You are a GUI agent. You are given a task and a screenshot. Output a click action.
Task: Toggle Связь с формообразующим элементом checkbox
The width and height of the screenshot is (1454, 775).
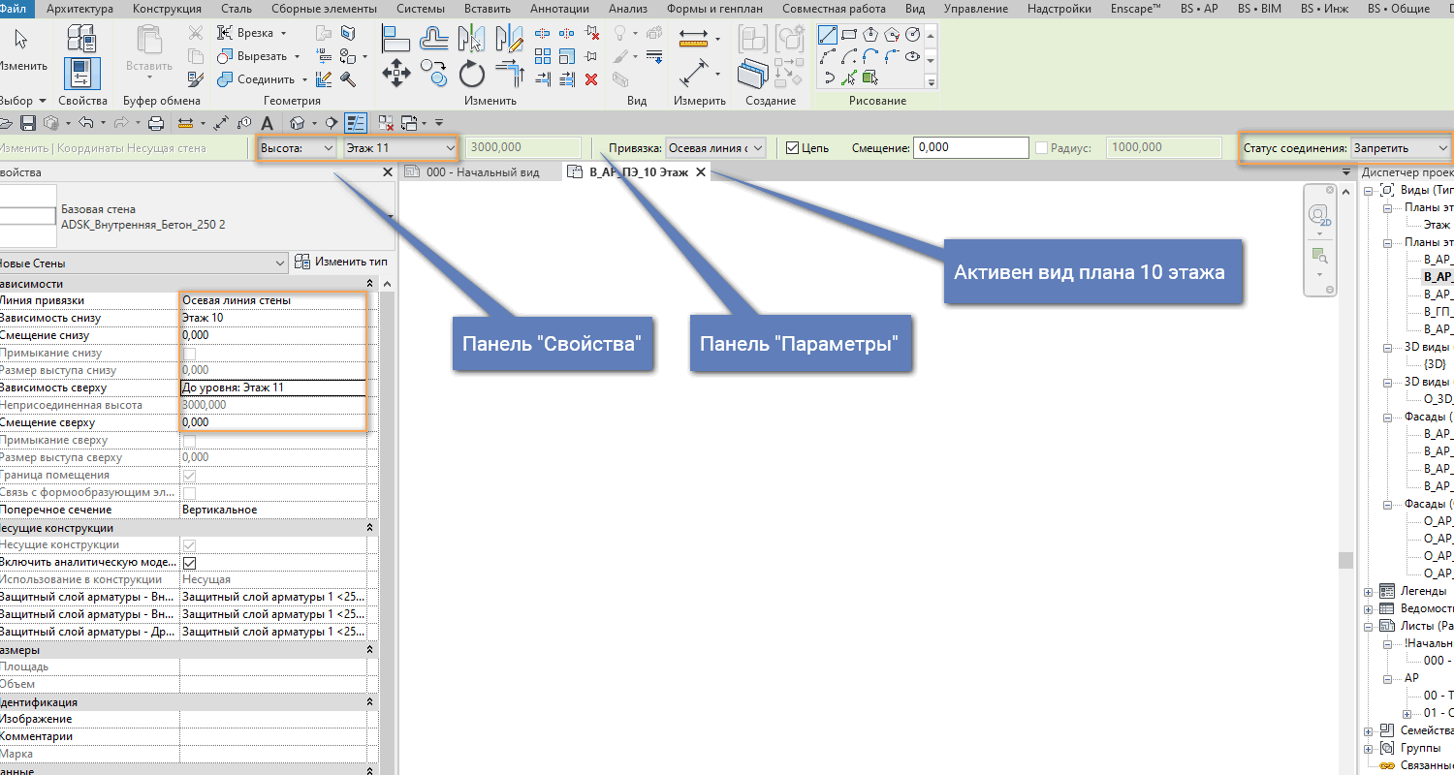tap(190, 492)
